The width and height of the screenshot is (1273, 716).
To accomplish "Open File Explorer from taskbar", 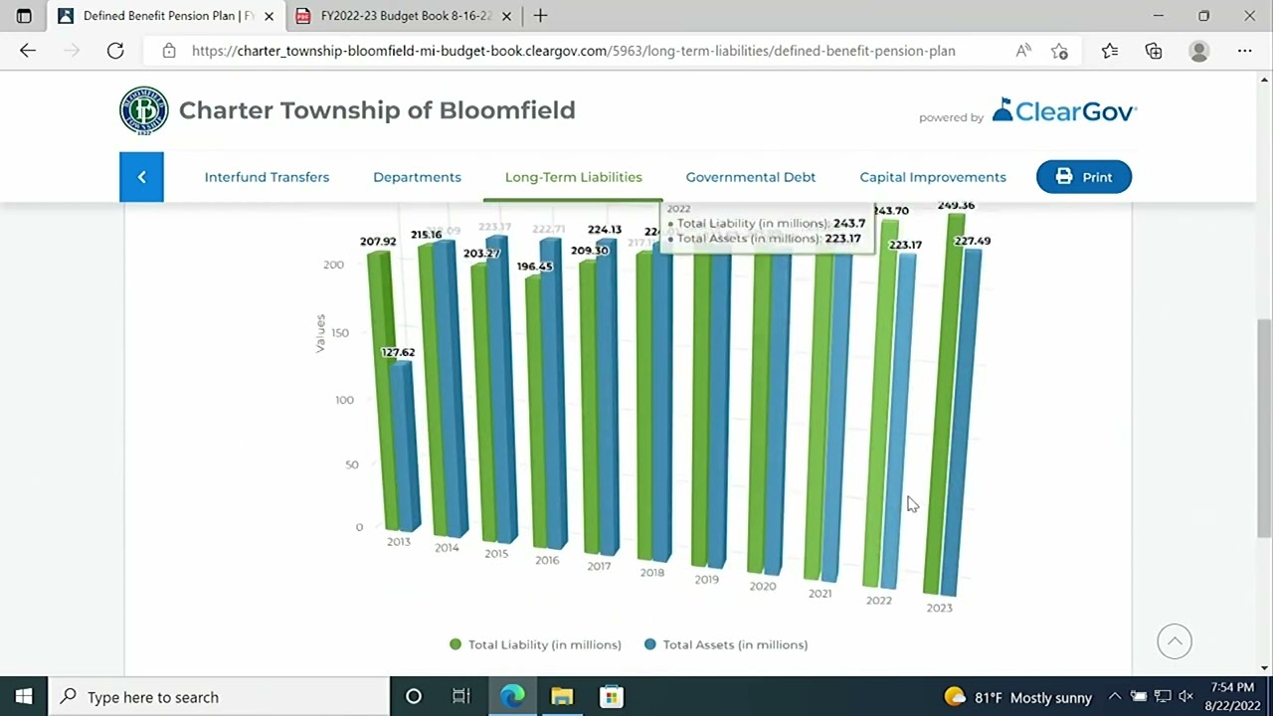I will 562,697.
